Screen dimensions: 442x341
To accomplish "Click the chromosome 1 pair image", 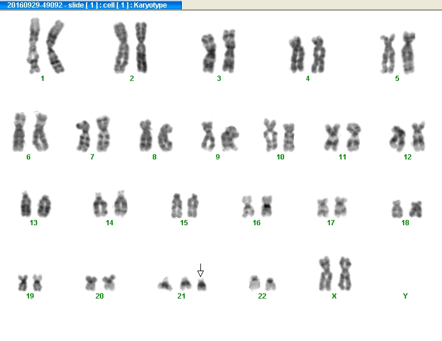I will 45,45.
